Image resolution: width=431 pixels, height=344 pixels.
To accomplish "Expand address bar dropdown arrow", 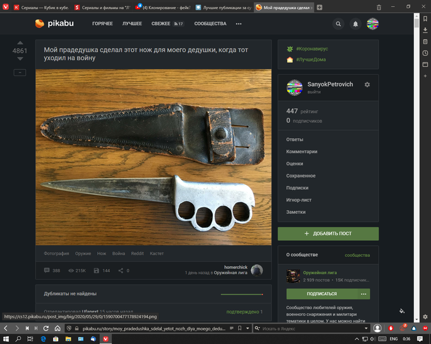I will point(248,328).
